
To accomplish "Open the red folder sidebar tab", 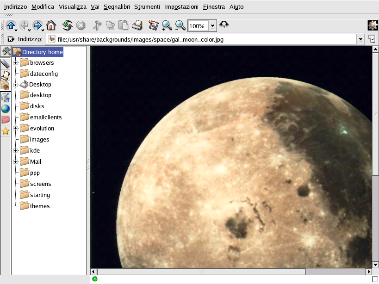I will tap(5, 120).
